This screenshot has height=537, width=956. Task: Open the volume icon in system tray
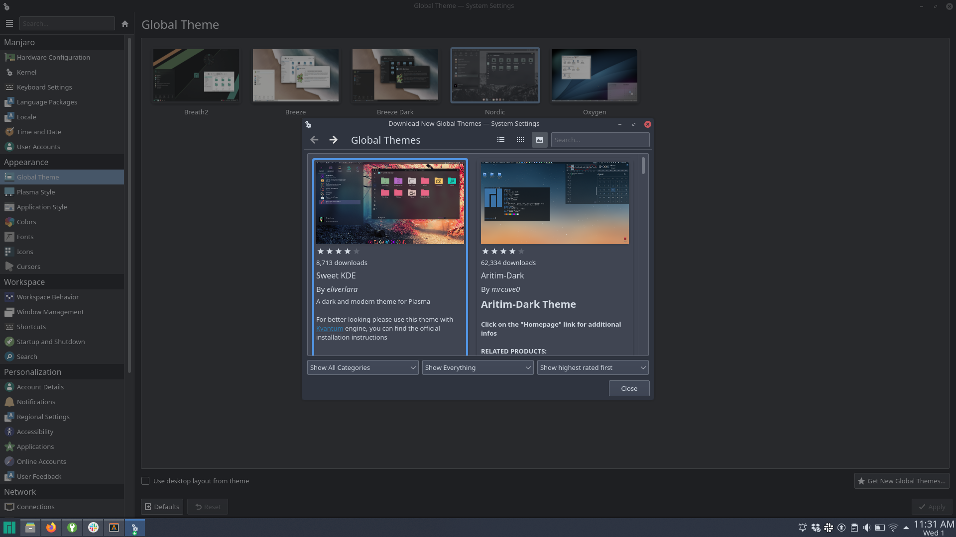pos(867,528)
